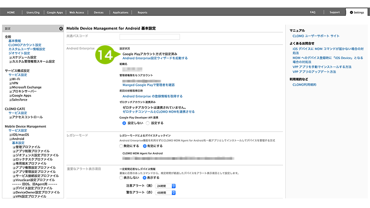This screenshot has width=370, height=208.
Task: Expand アプリ管理設定プロファイル tree node
Action: coord(14,172)
